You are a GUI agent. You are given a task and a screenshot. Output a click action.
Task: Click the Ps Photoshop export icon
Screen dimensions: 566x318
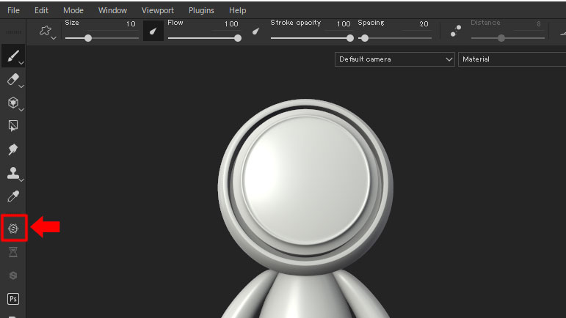(13, 299)
